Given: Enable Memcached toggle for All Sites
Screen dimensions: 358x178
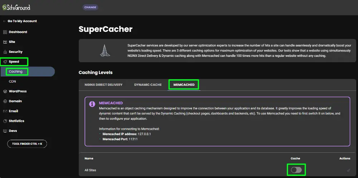Looking at the screenshot, I should (x=296, y=170).
